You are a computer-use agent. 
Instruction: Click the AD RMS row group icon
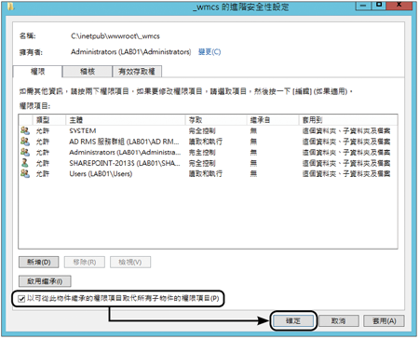(x=25, y=142)
